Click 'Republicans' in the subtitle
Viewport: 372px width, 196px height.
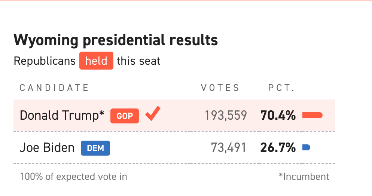[x=45, y=61]
